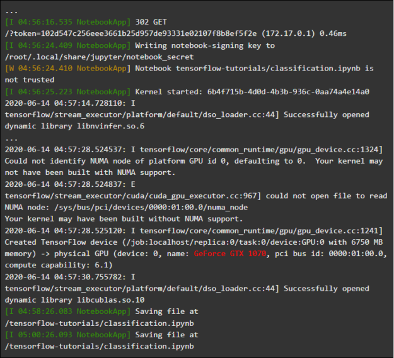The image size is (394, 358).
Task: Click the timestamp '2020-06-14 04:57:30.755782: I'
Action: coord(70,277)
